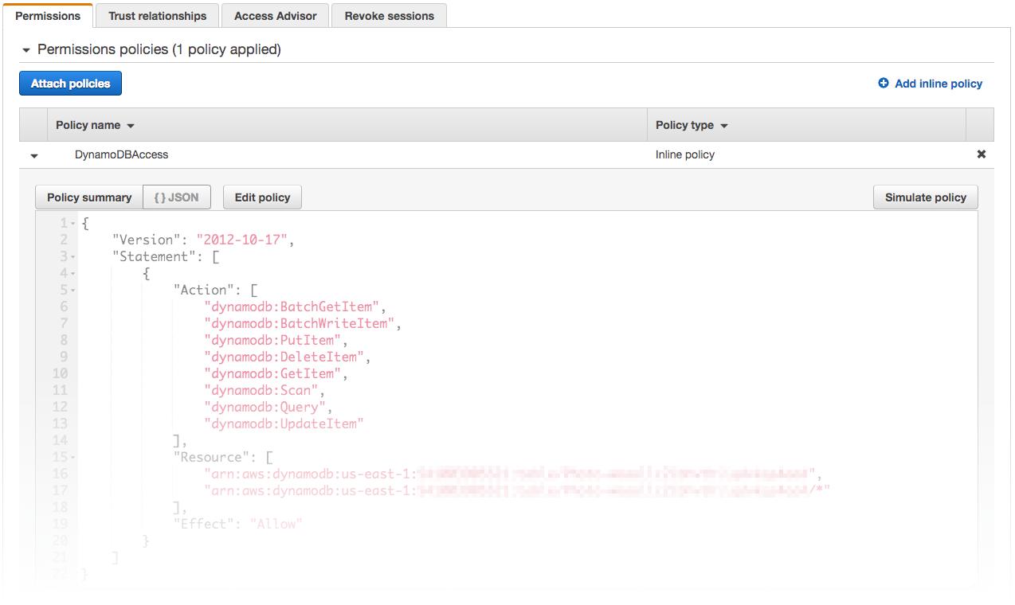The width and height of the screenshot is (1015, 605).
Task: Open the Permissions tab
Action: [48, 15]
